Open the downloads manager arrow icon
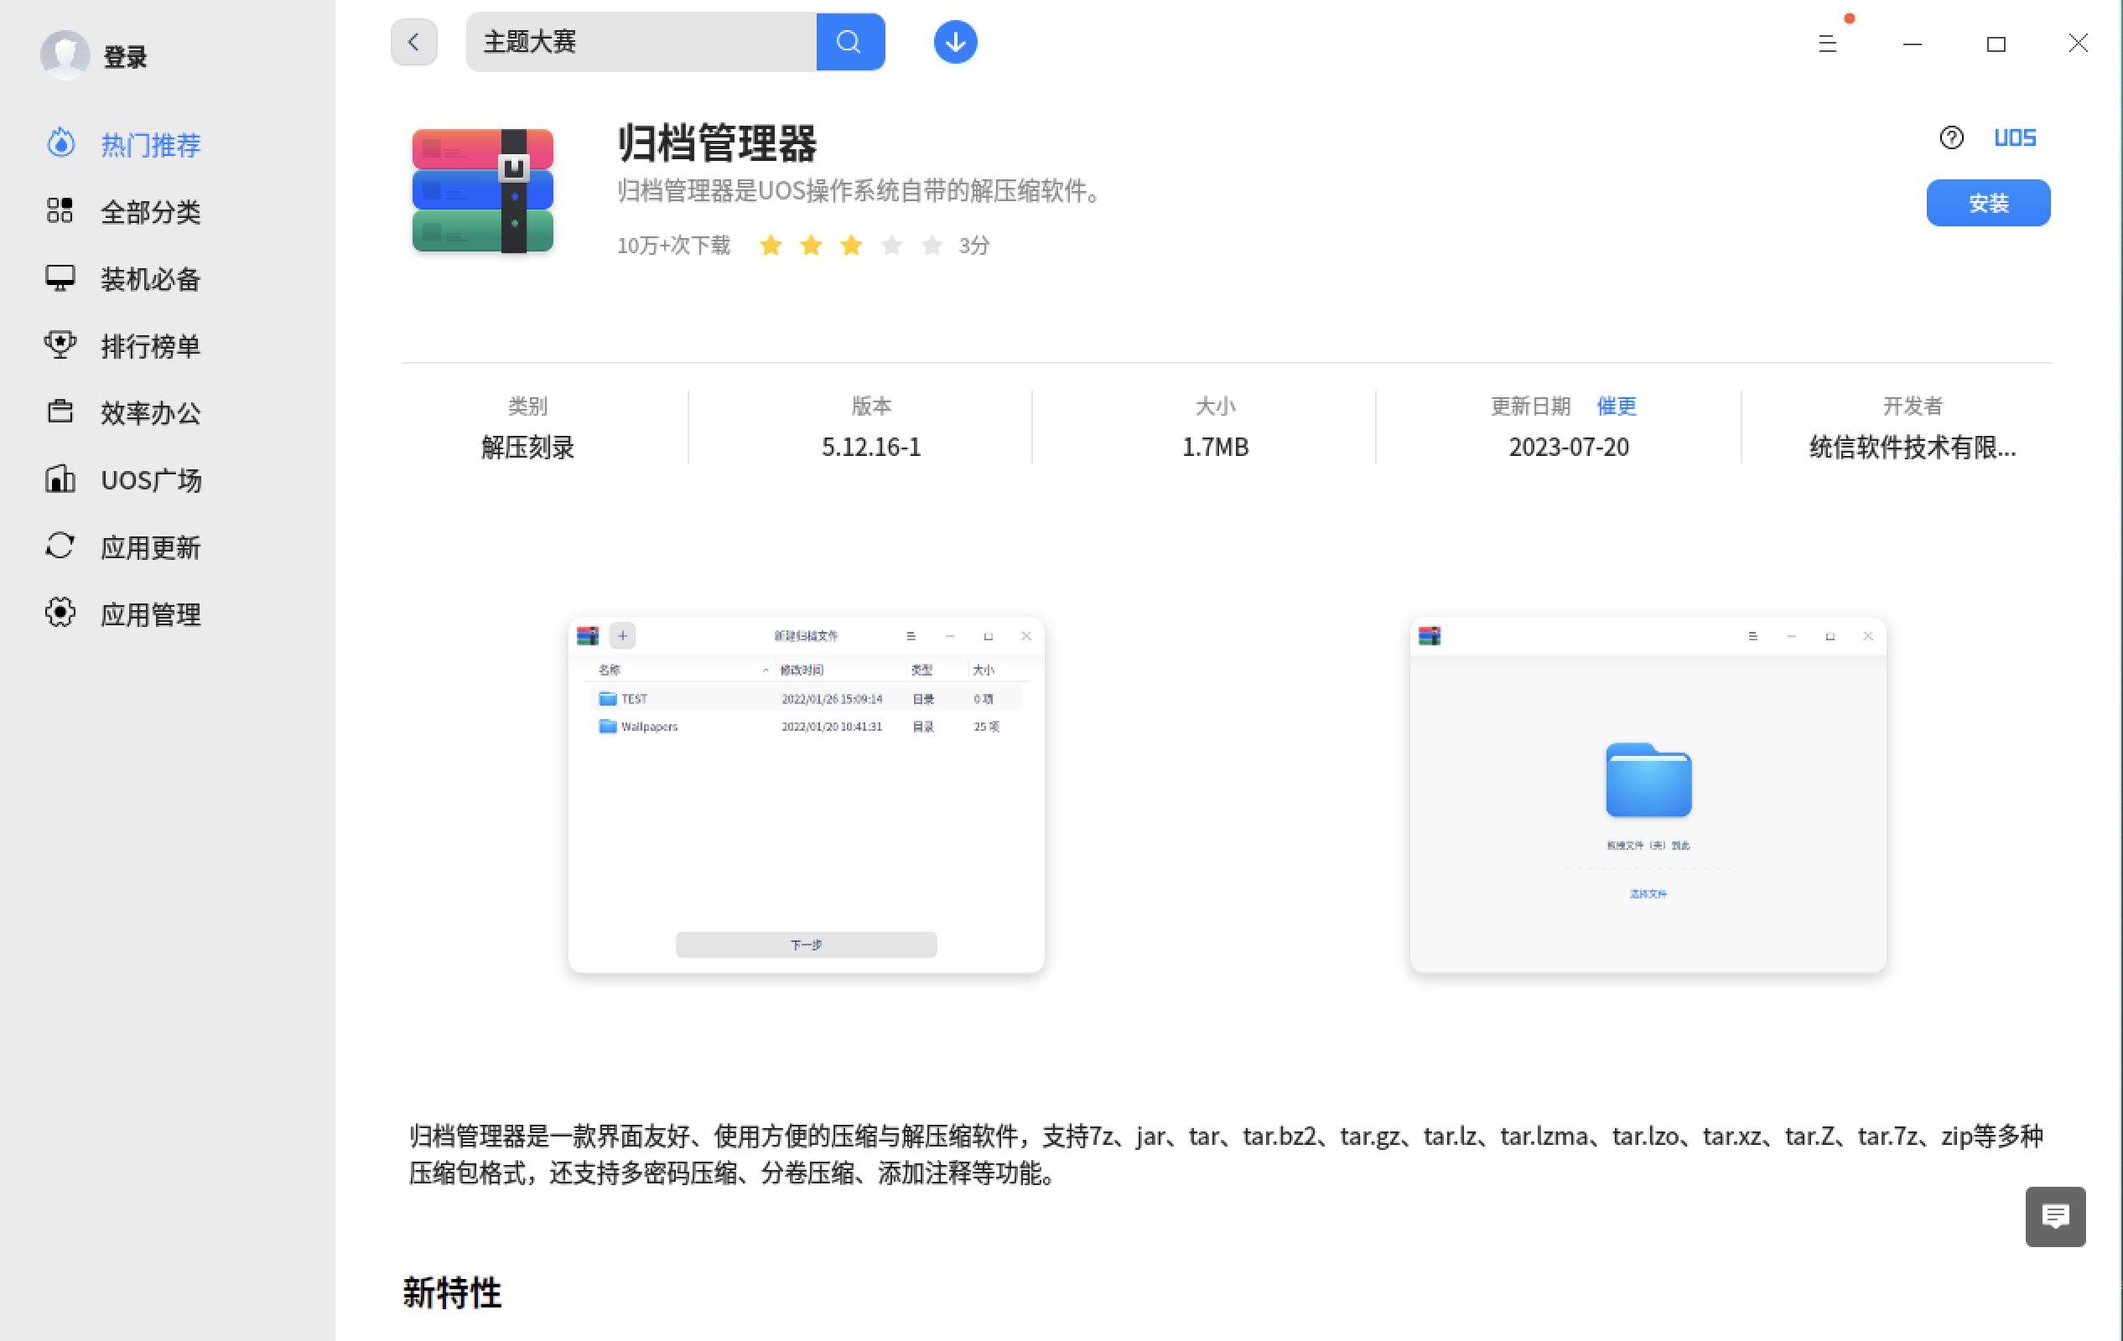Image resolution: width=2123 pixels, height=1341 pixels. click(x=955, y=42)
